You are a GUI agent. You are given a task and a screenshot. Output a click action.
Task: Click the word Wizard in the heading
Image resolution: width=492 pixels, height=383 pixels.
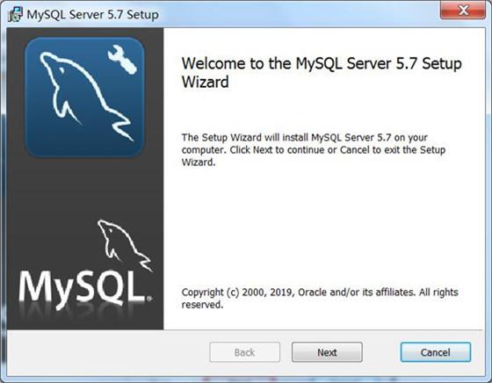206,83
